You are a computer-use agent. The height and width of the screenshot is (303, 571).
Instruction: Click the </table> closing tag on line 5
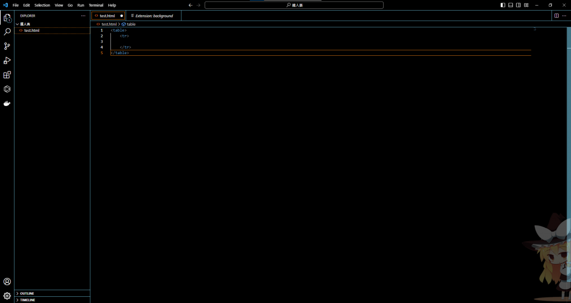click(120, 53)
